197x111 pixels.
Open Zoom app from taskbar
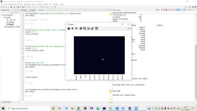click(x=136, y=108)
